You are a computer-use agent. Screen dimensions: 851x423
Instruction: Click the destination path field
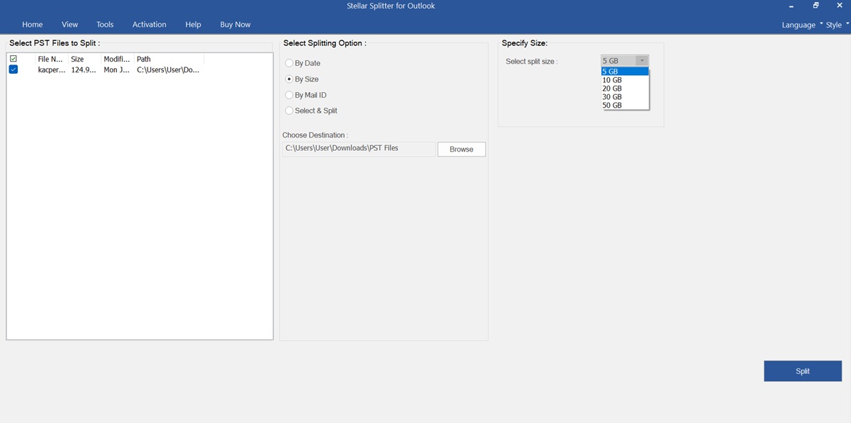[359, 148]
